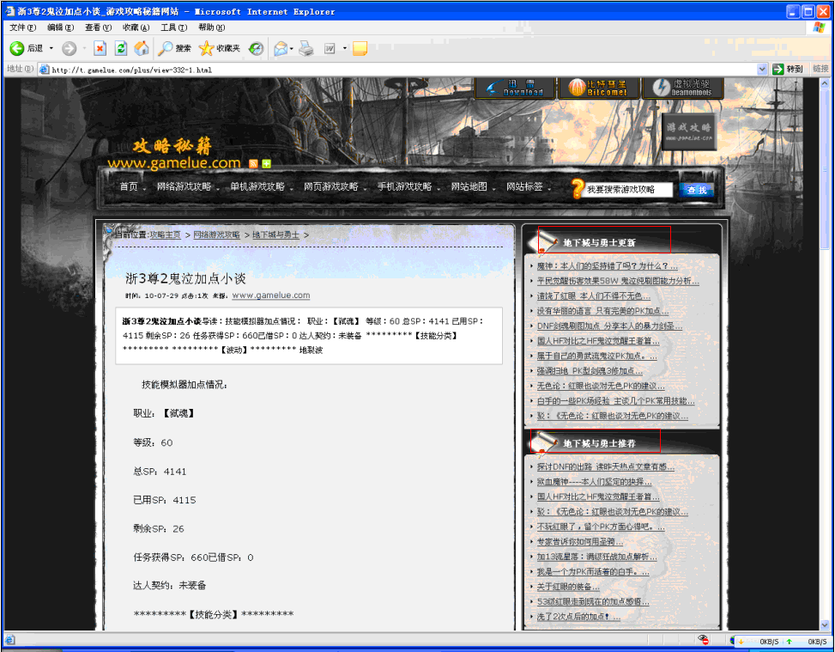Open the address bar URL dropdown
835x652 pixels.
[x=761, y=70]
